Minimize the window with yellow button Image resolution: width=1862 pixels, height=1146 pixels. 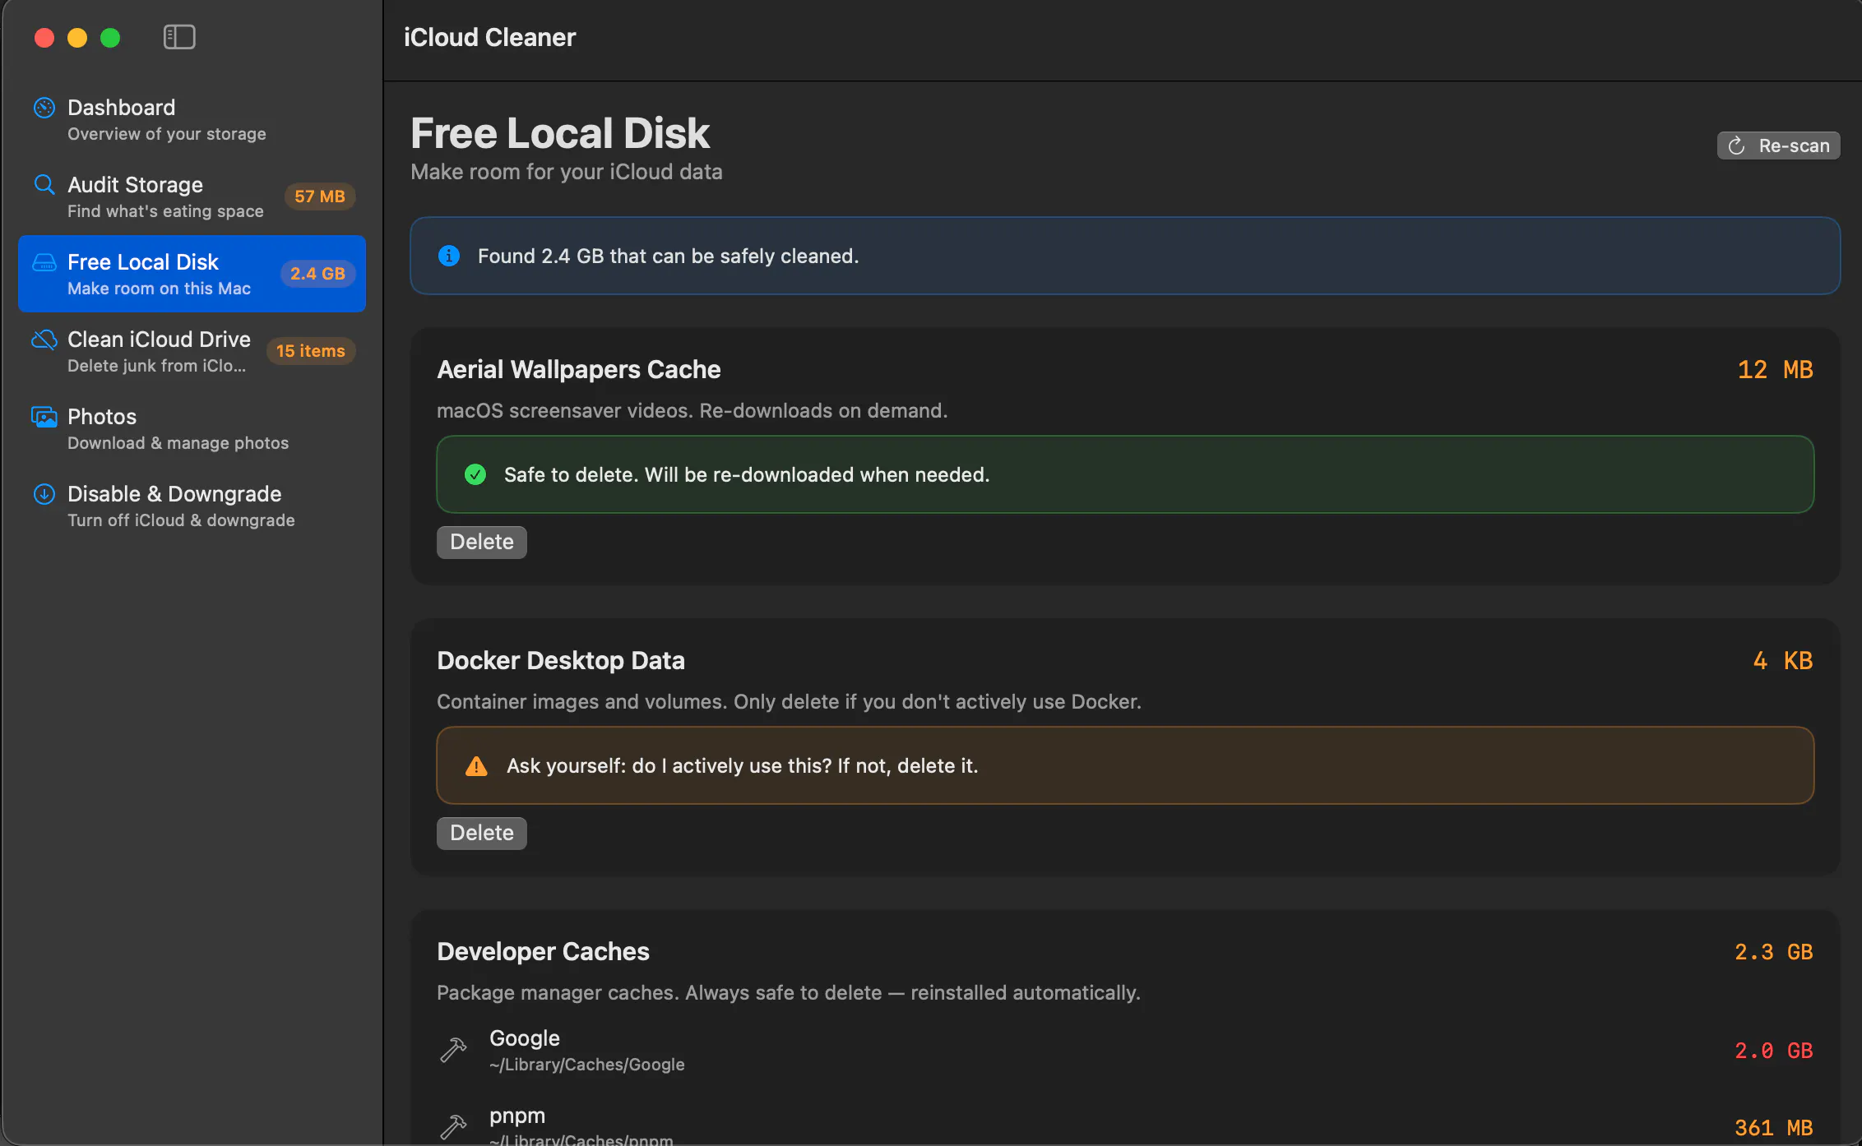[x=77, y=38]
